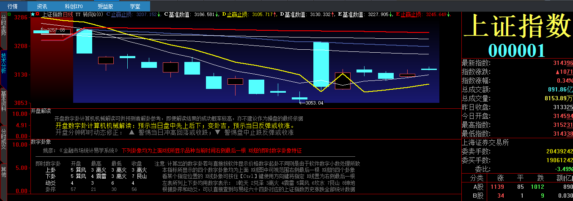Click the cyan star icon above the chart
Screen dimensions: 573x201
[33, 14]
